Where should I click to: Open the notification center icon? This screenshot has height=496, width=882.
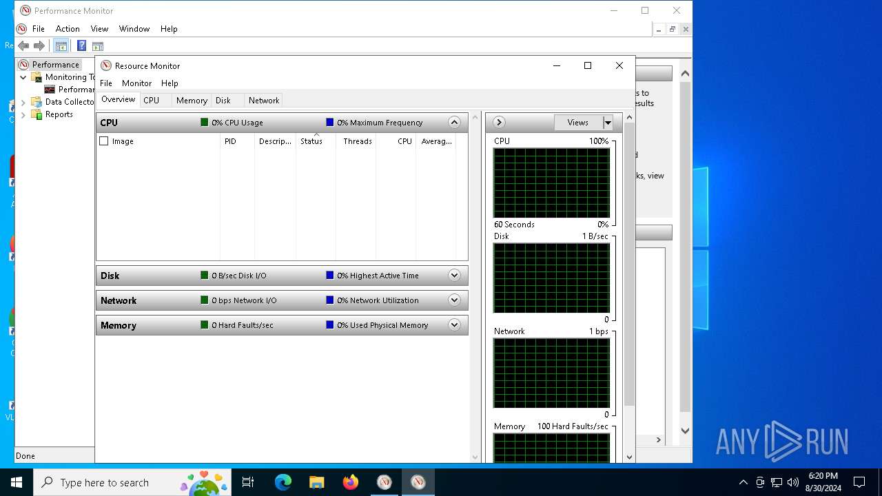click(859, 482)
